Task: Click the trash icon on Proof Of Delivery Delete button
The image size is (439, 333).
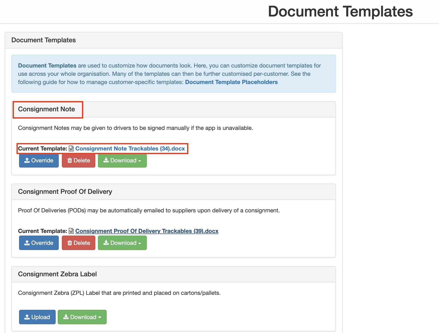Action: 70,243
